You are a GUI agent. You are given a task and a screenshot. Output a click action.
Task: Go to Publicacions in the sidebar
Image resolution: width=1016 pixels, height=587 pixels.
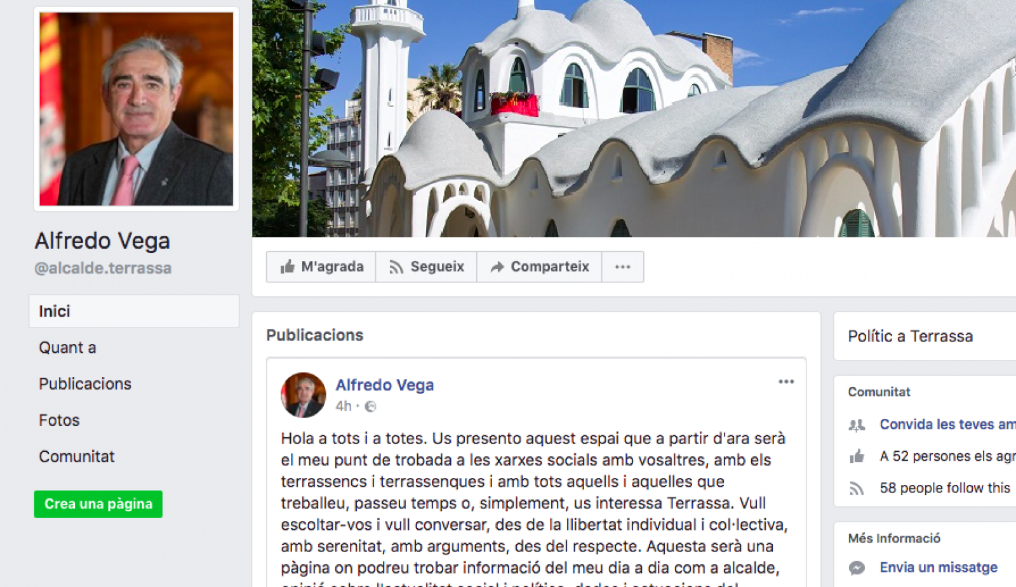pyautogui.click(x=85, y=384)
